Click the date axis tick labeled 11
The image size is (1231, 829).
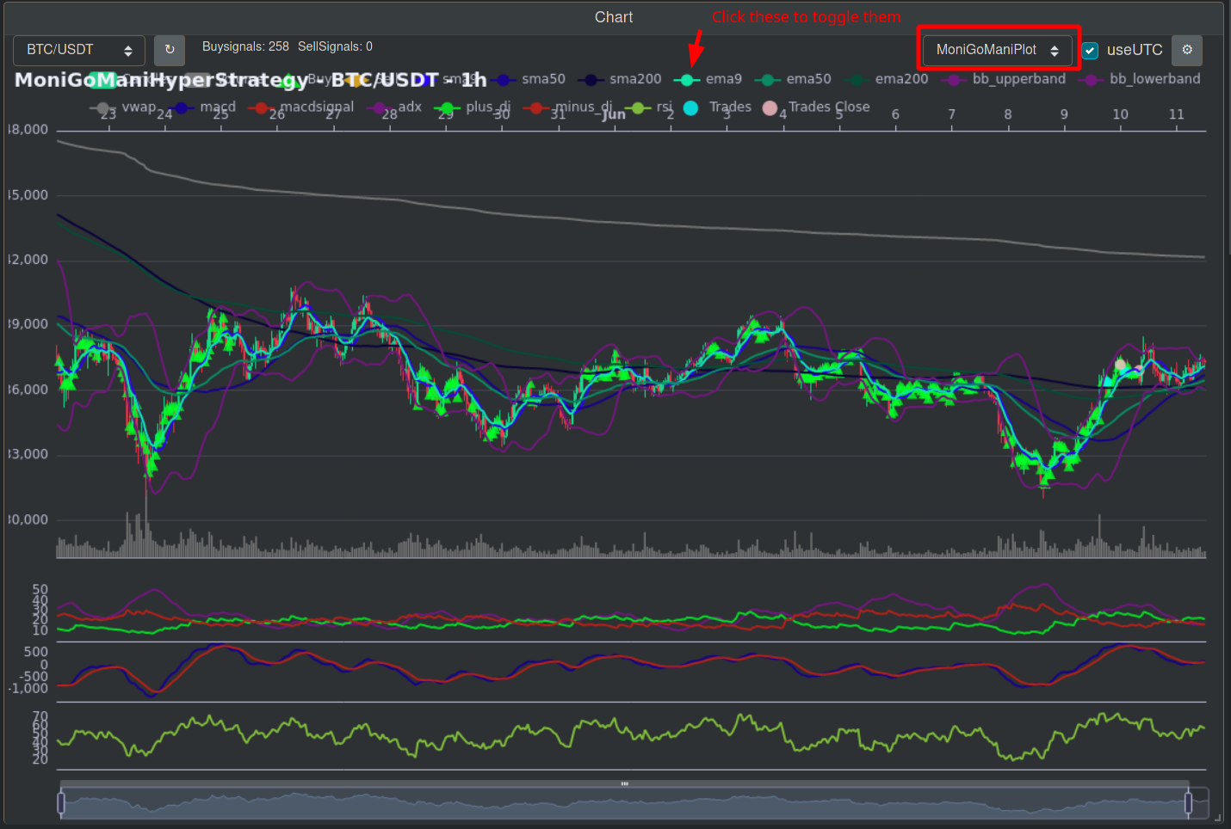[x=1176, y=114]
